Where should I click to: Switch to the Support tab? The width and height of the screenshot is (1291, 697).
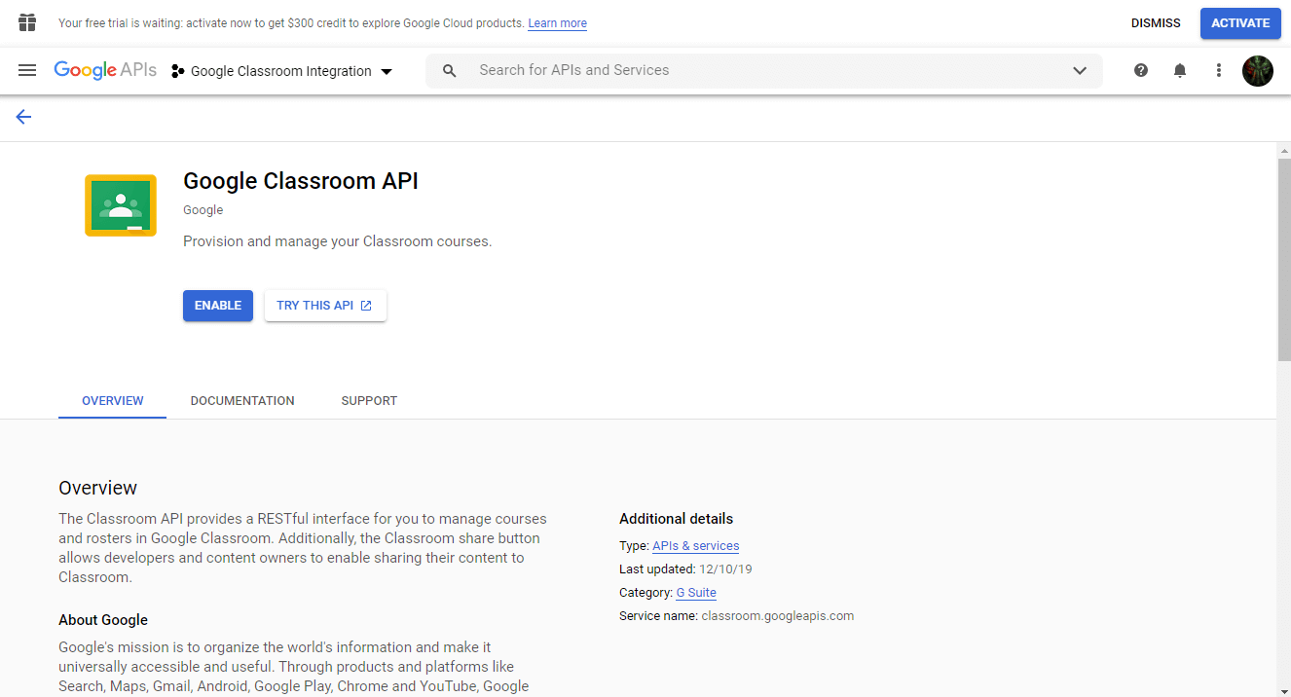[369, 400]
